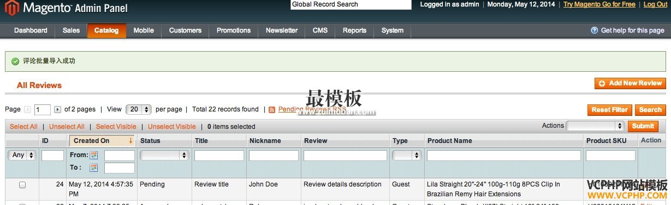Image resolution: width=671 pixels, height=205 pixels.
Task: Click the Product SKU filter input
Action: coord(610,156)
